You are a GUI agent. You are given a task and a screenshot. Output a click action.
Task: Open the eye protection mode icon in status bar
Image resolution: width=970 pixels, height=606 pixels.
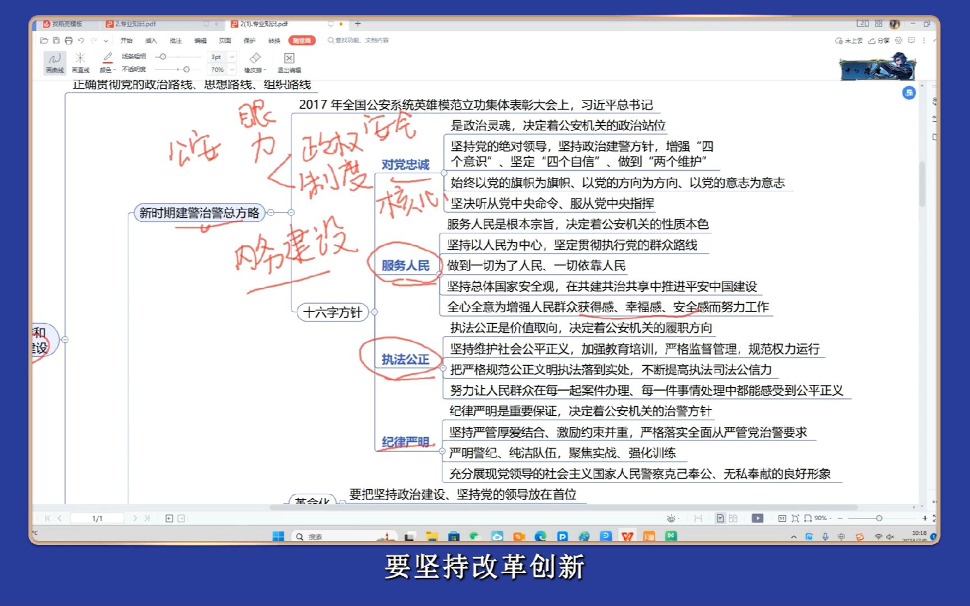point(671,518)
